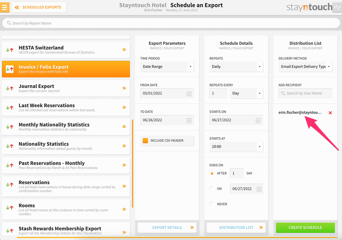The width and height of the screenshot is (342, 240).
Task: Open Monthly Nationality Statistics chevron
Action: 124,127
